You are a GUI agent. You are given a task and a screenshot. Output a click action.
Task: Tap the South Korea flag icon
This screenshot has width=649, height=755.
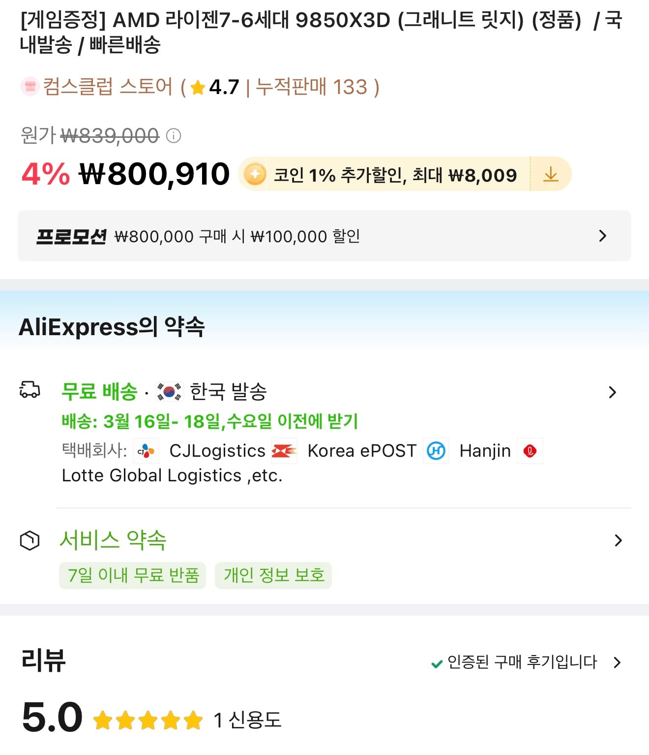coord(170,392)
